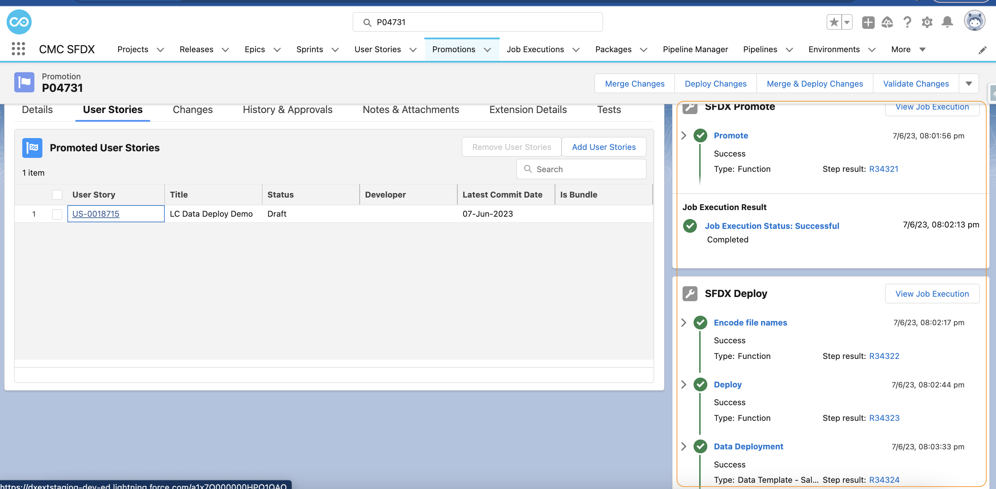Open the Salesforce Help question mark icon
Viewport: 996px width, 489px height.
coord(907,22)
